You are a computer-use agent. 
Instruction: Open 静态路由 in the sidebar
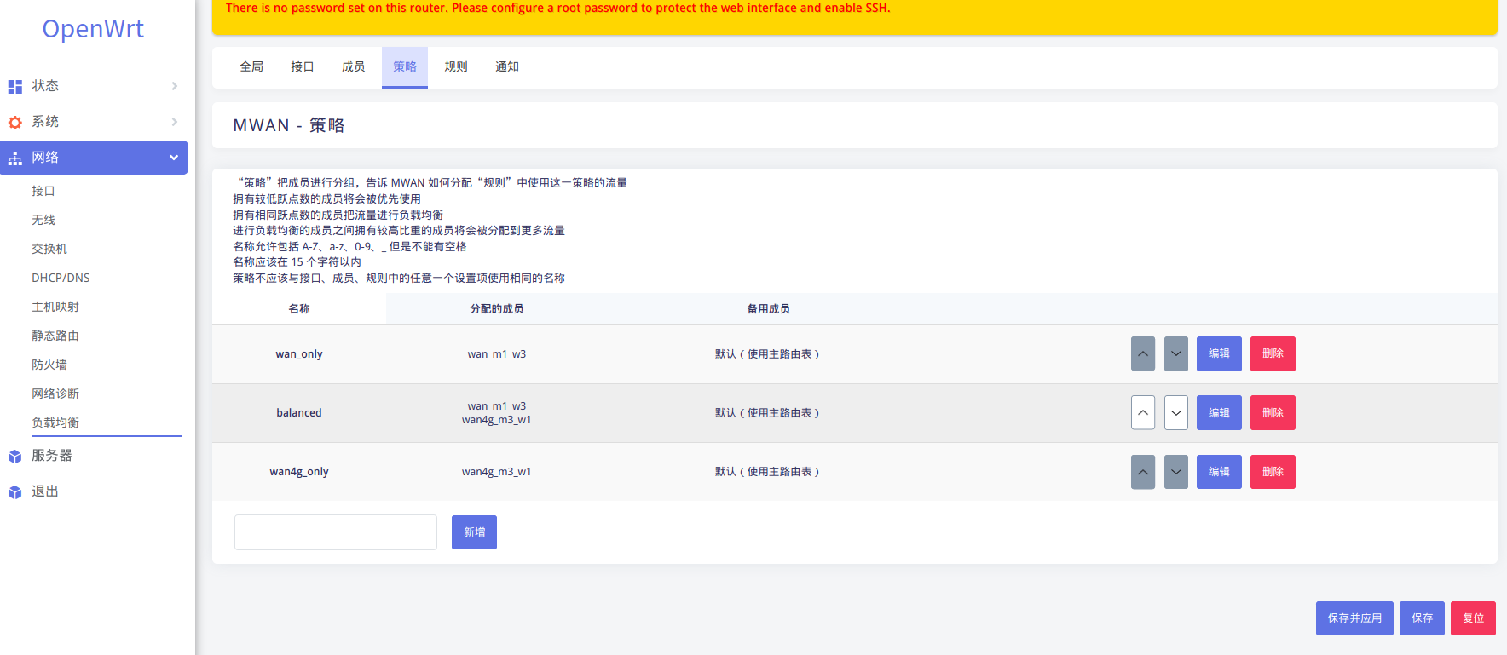(x=55, y=336)
